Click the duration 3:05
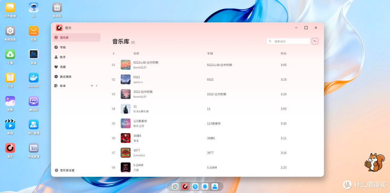Screen dimensions: 390x193 pyautogui.click(x=283, y=65)
